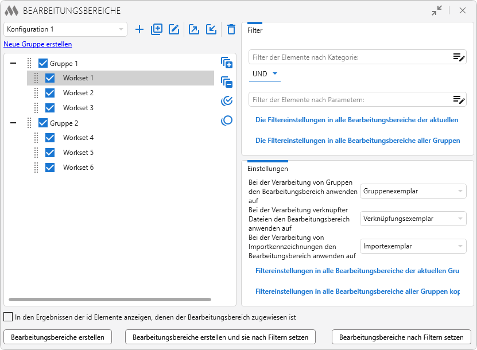The image size is (477, 350).
Task: Click the edit configuration pencil icon
Action: pos(174,29)
